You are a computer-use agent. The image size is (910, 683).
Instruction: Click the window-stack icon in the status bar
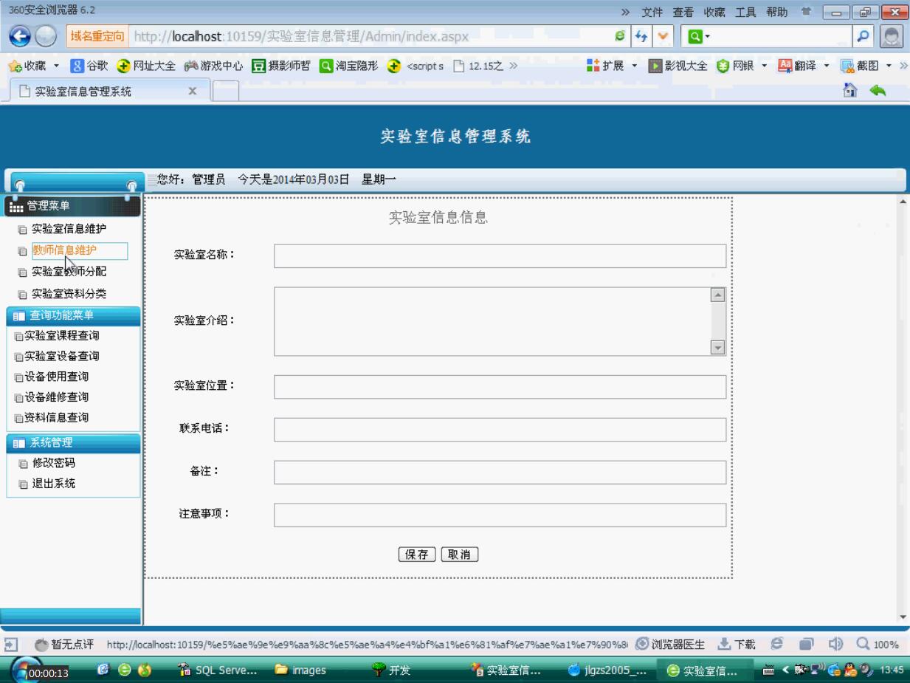(x=807, y=645)
